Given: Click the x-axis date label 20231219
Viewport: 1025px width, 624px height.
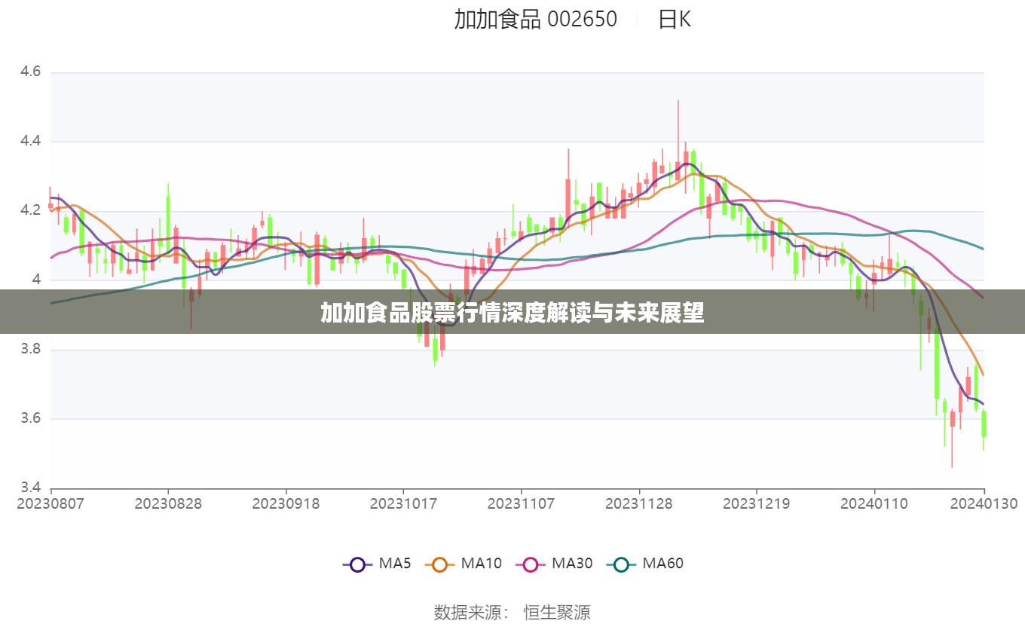Looking at the screenshot, I should pos(756,503).
